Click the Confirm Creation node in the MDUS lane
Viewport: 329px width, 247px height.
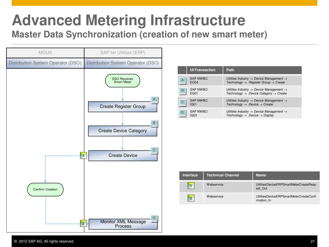point(45,189)
